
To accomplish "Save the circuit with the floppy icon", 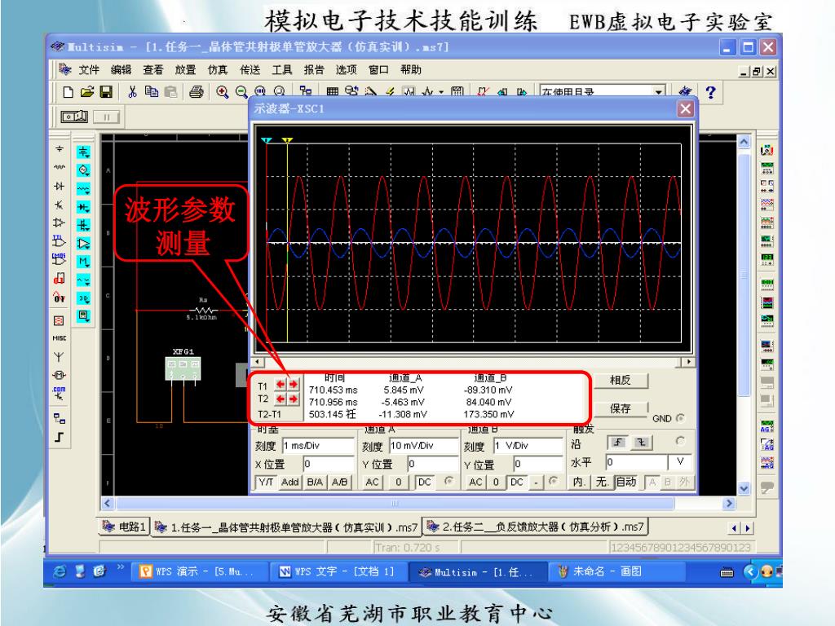I will pyautogui.click(x=106, y=92).
